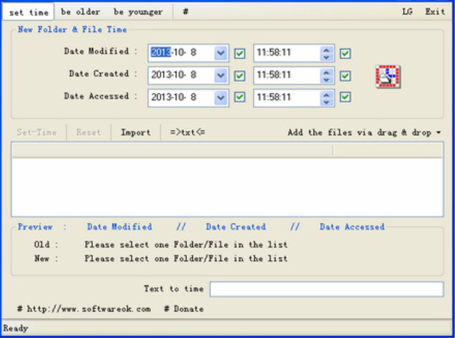Decrease Date Created time with down arrow
Image resolution: width=455 pixels, height=338 pixels.
[x=327, y=79]
